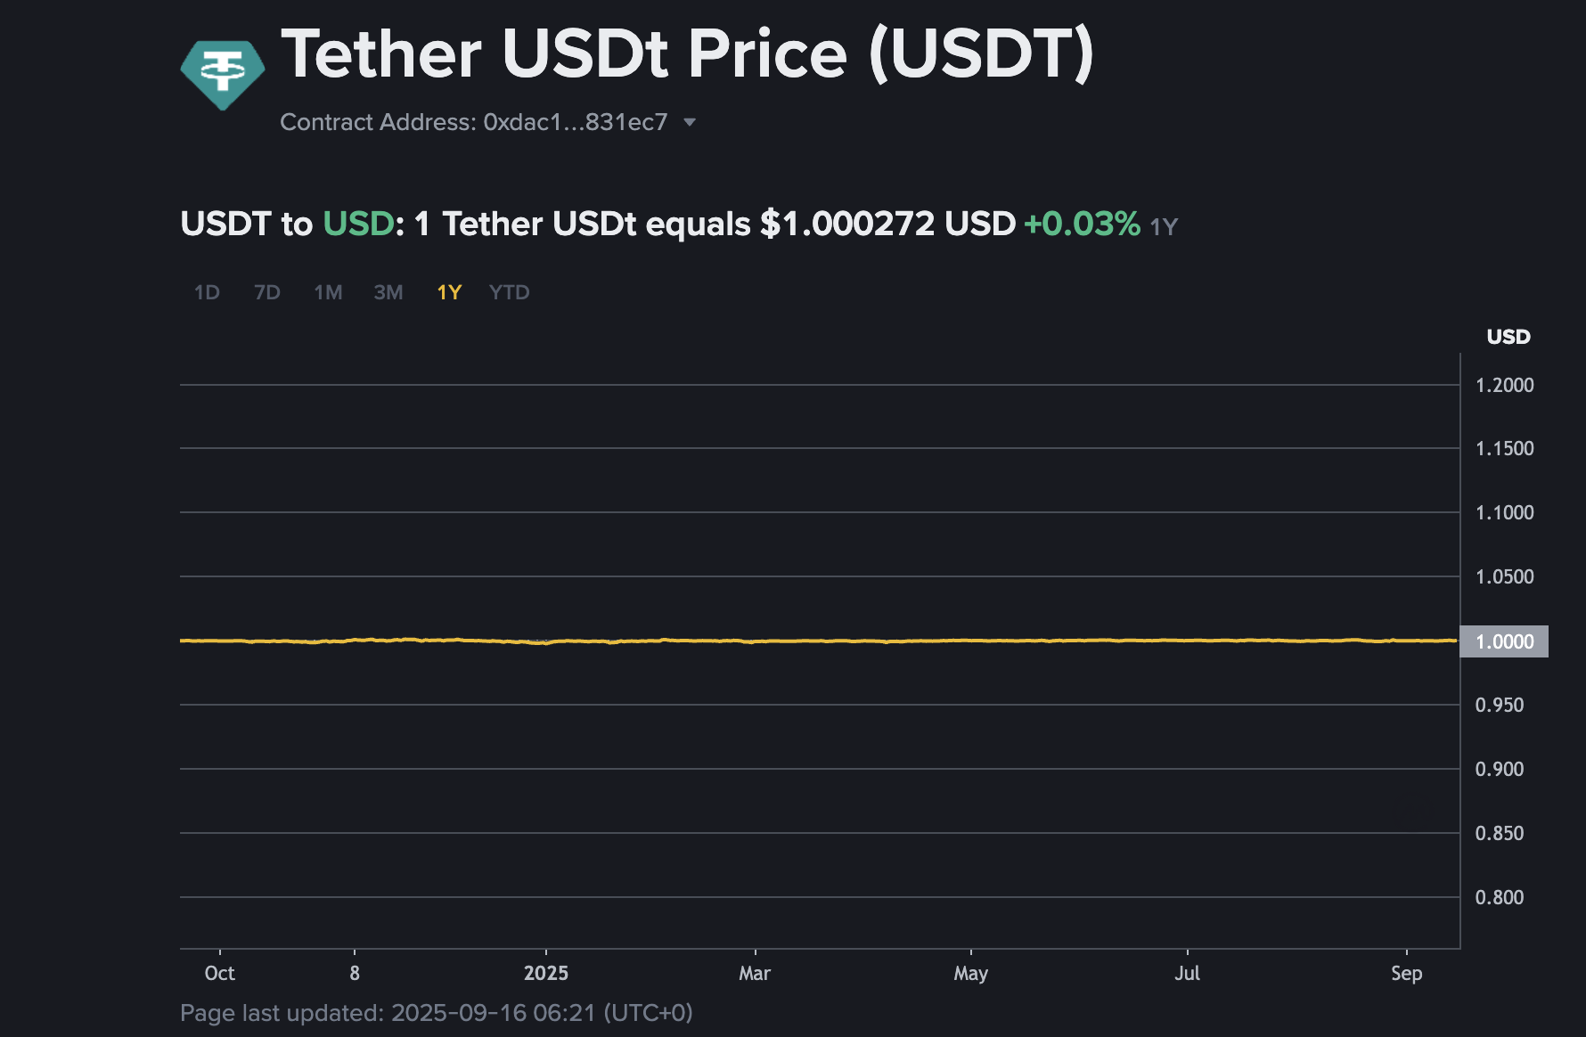Click the yellow price chart line
Viewport: 1586px width, 1037px height.
[802, 640]
